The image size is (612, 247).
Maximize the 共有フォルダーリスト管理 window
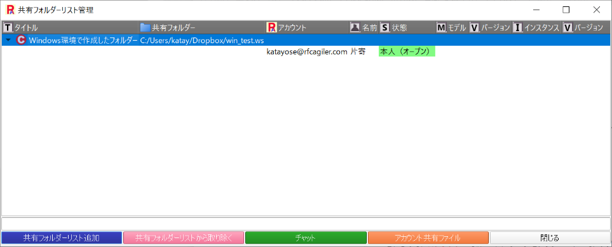(x=566, y=10)
